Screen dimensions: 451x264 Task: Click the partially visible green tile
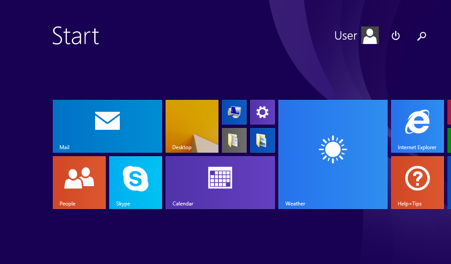449,140
